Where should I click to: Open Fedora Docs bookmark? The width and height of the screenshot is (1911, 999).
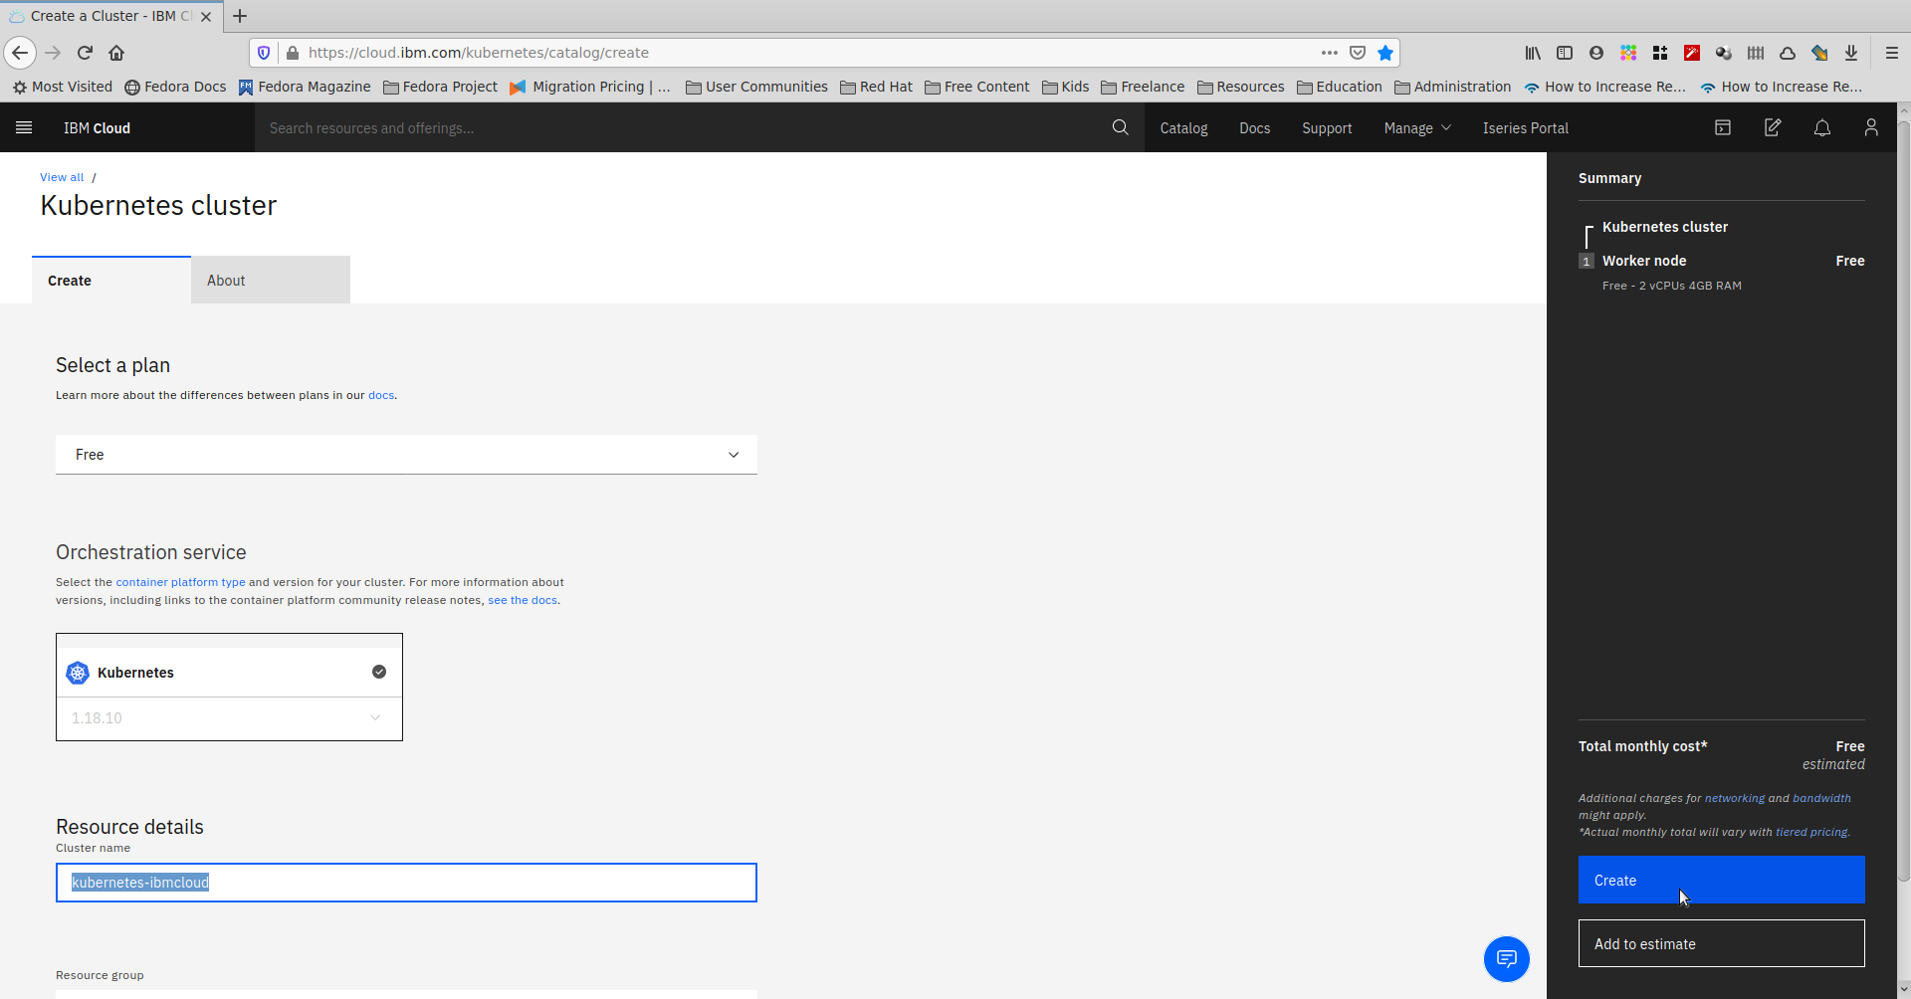pyautogui.click(x=175, y=87)
